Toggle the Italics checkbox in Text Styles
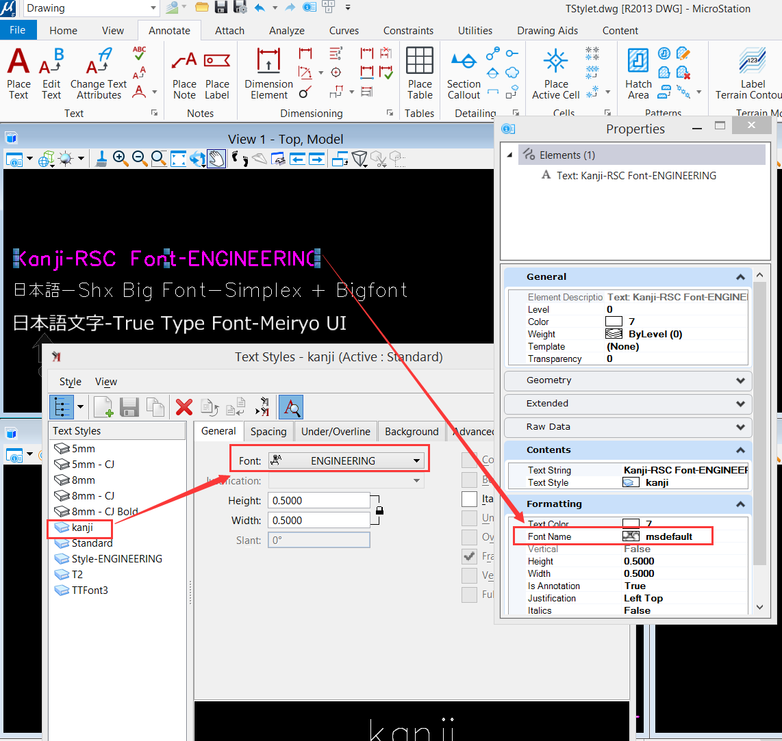 469,499
